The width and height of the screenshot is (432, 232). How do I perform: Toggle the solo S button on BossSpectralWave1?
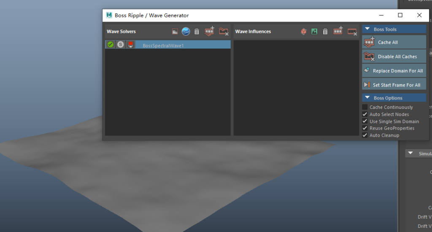[120, 44]
